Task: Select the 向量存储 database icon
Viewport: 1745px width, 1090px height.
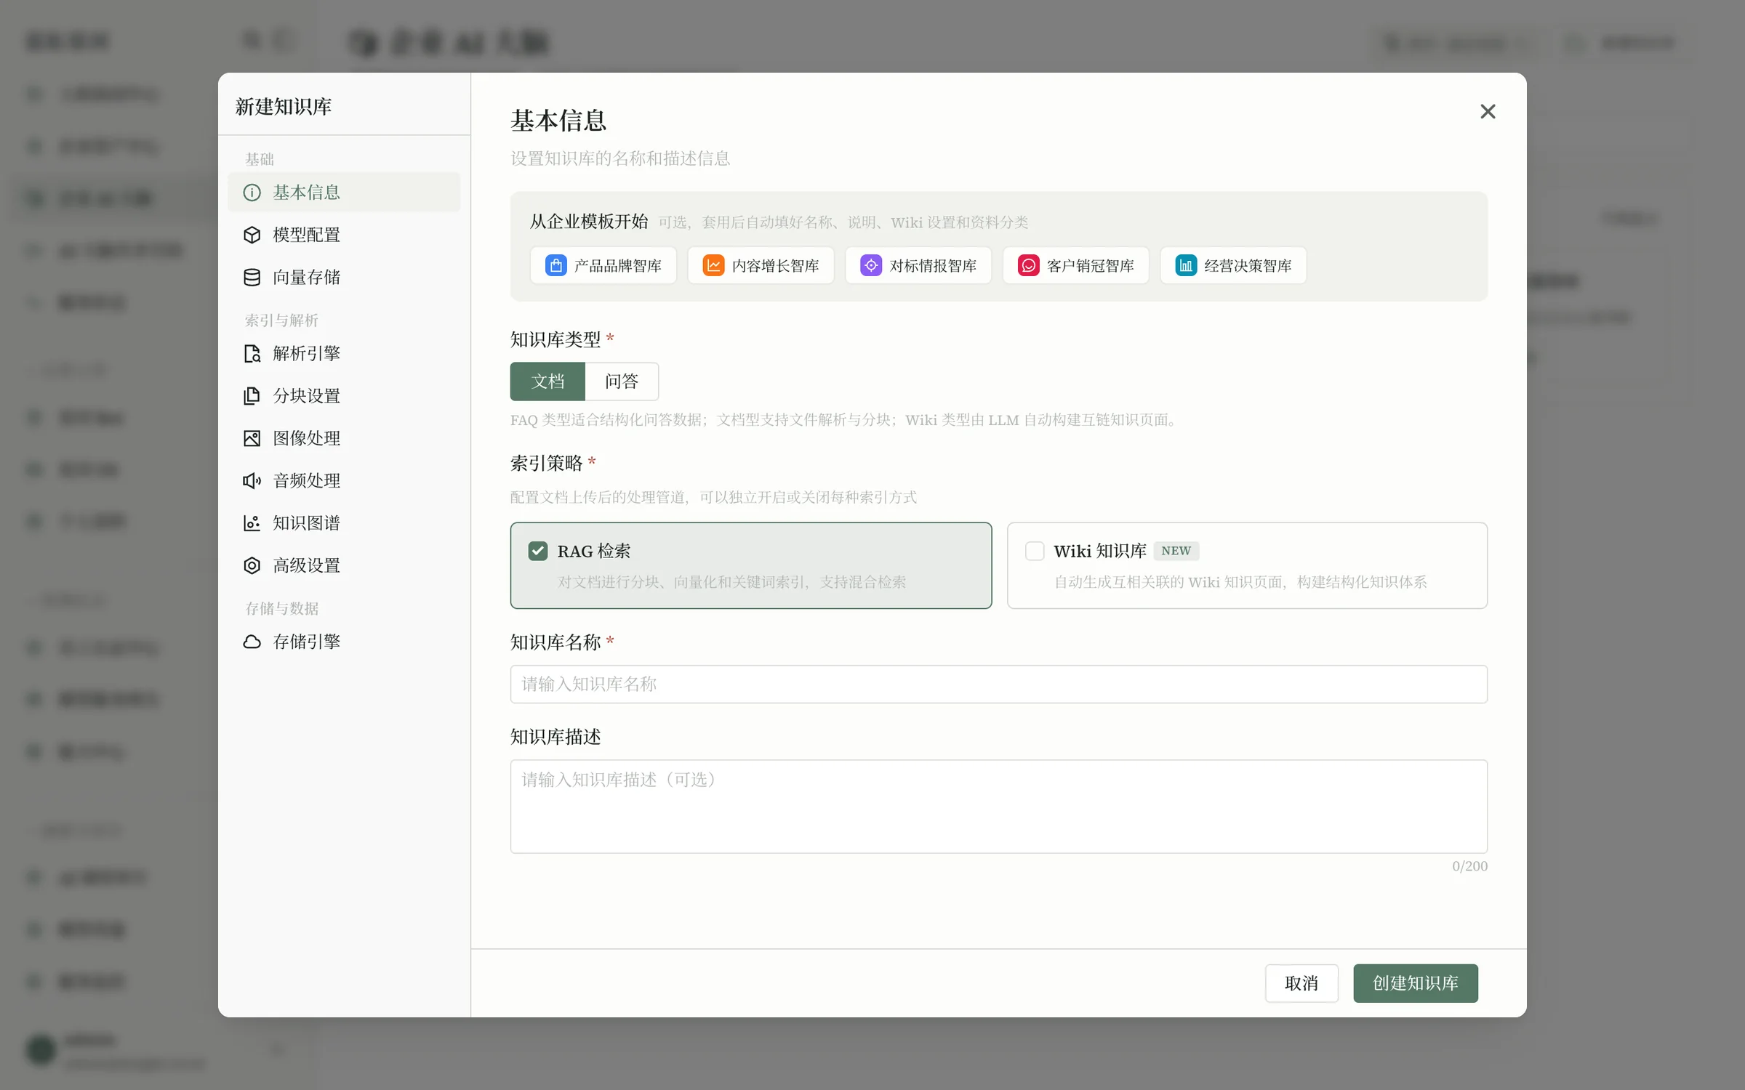Action: [252, 277]
